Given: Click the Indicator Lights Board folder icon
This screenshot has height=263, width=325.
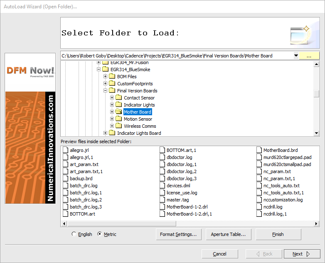Looking at the screenshot, I should click(x=112, y=133).
